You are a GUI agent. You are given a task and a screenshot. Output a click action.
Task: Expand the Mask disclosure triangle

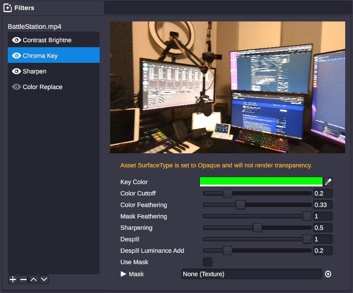123,274
